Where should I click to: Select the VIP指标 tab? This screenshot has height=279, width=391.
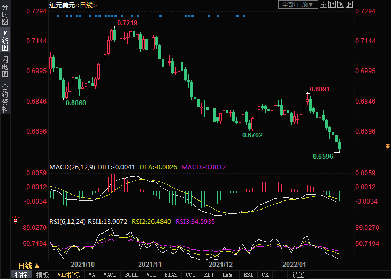click(68, 275)
